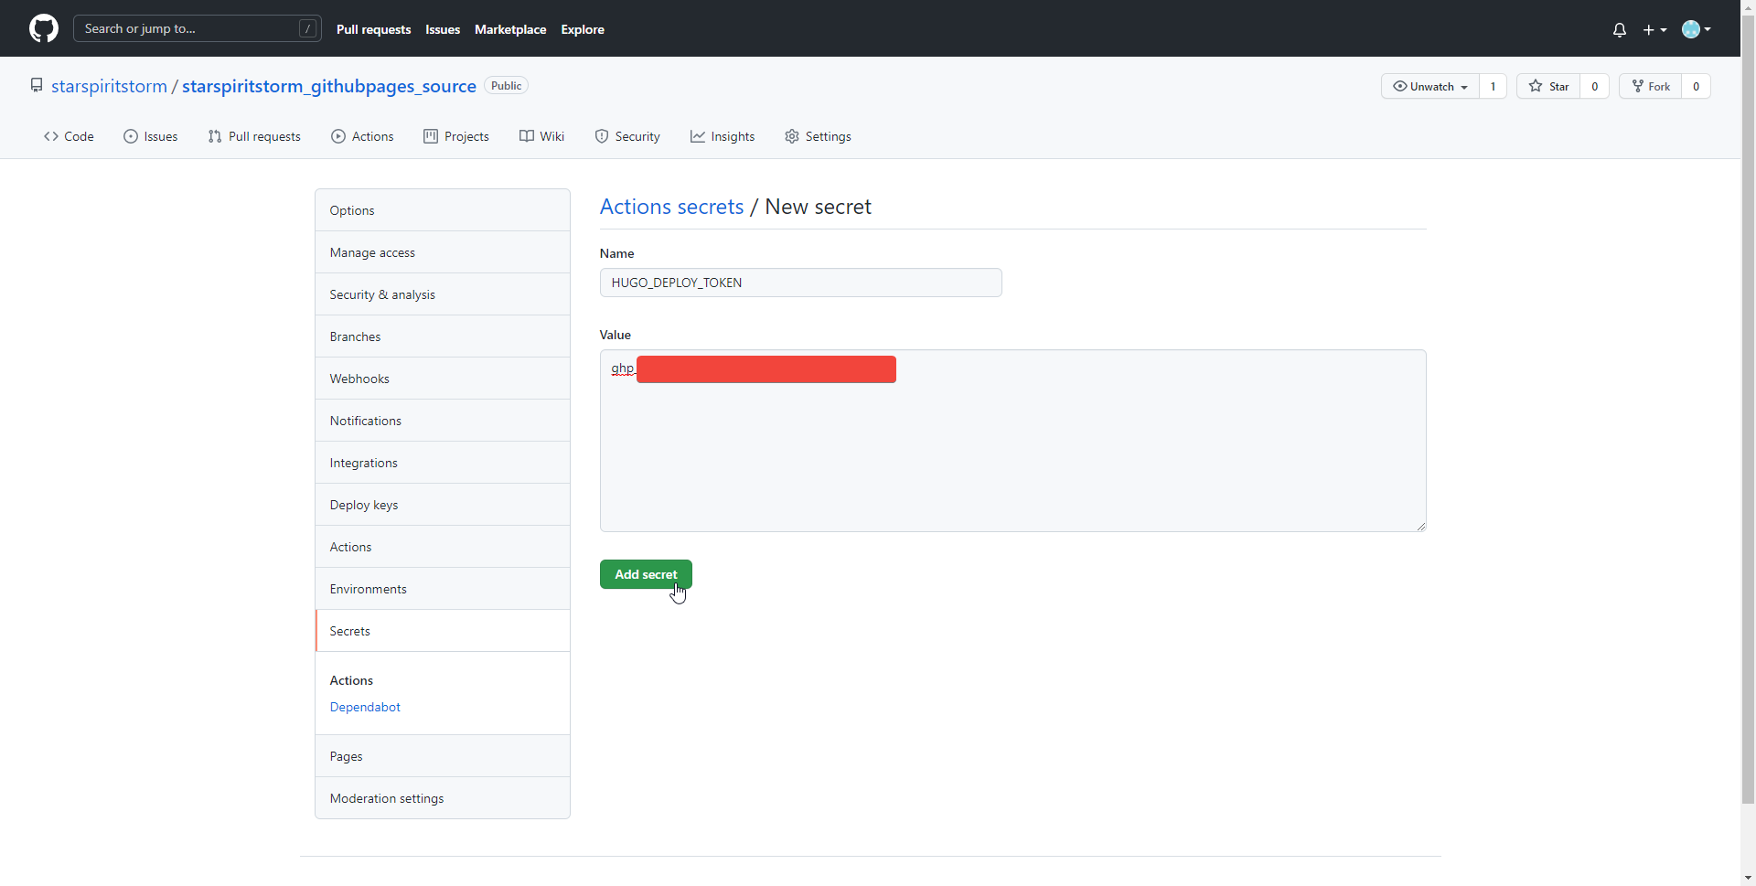Open Dependabot secrets link

365,707
